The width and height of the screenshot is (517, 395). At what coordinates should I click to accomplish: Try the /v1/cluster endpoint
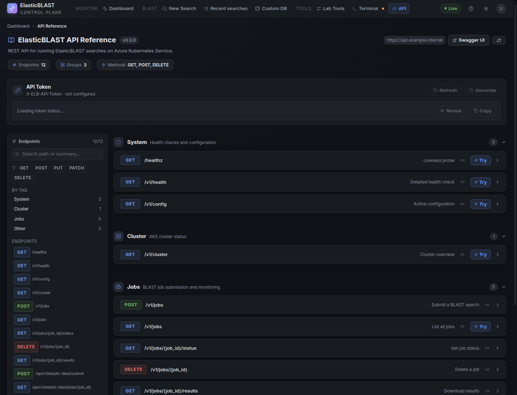(x=480, y=255)
